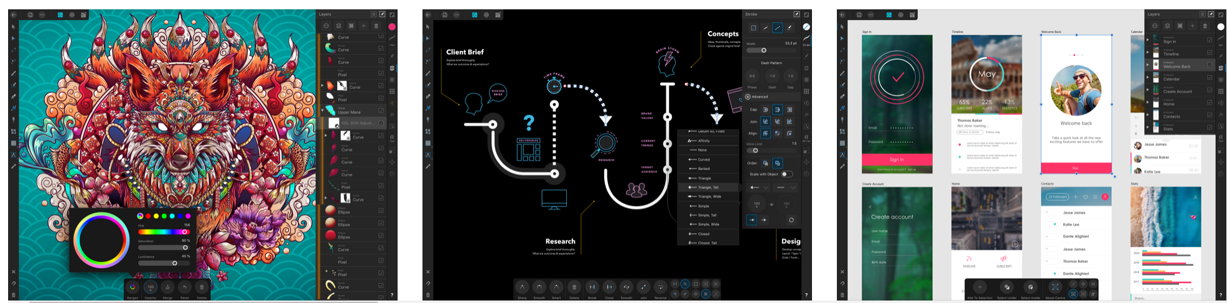Click the Create account artboard on canvas
This screenshot has width=1227, height=303.
click(897, 243)
